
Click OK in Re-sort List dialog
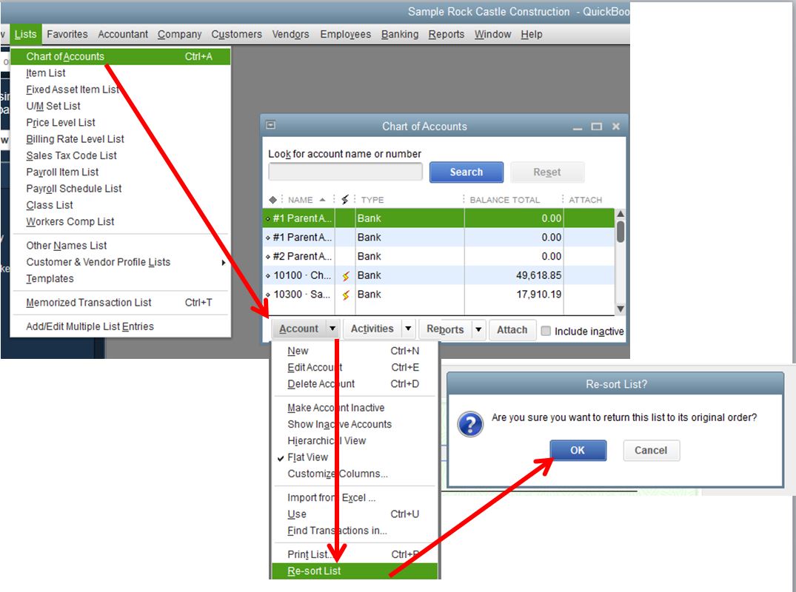pos(578,450)
